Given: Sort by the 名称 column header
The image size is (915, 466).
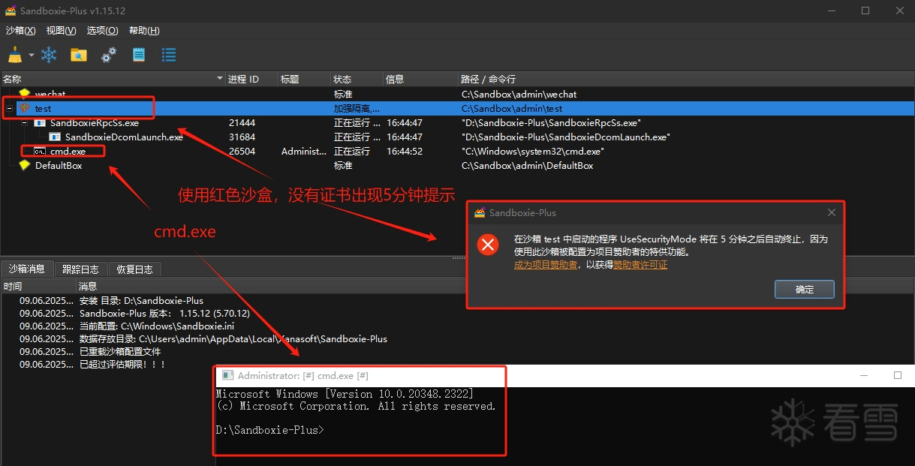Looking at the screenshot, I should pyautogui.click(x=113, y=79).
